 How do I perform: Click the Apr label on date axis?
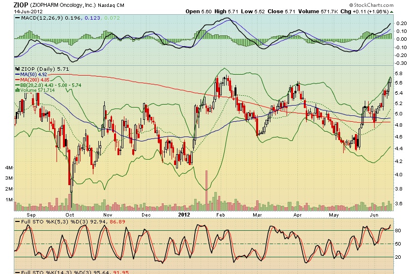297,215
